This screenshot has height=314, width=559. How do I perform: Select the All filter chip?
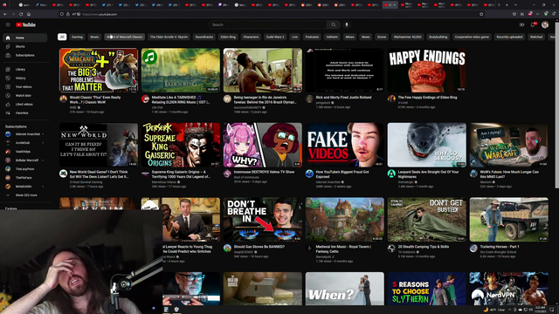[62, 37]
